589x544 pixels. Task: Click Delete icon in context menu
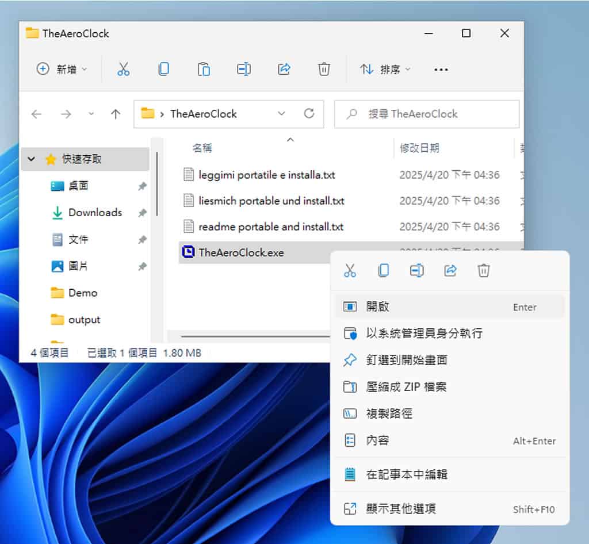483,270
